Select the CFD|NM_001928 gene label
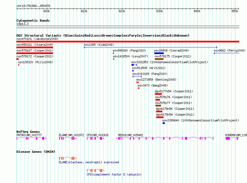The width and height of the screenshot is (247, 183). click(x=97, y=135)
